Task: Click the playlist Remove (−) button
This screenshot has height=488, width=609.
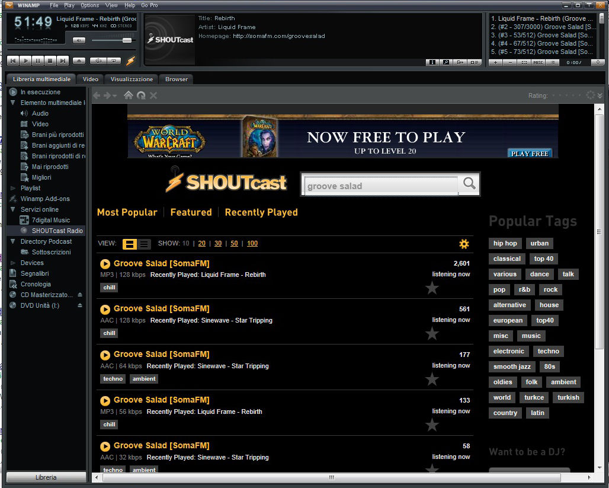Action: [x=510, y=62]
